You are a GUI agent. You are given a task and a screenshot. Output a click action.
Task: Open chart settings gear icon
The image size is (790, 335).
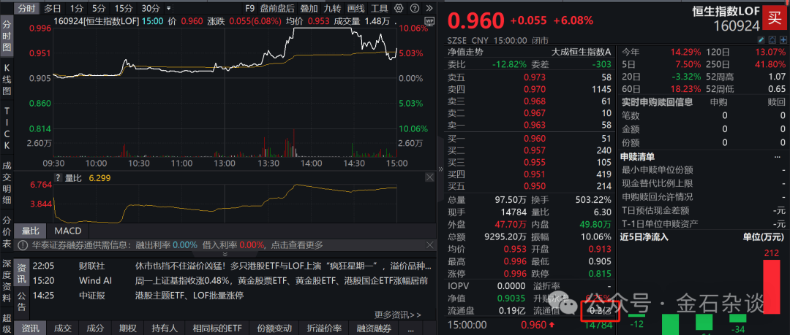399,8
